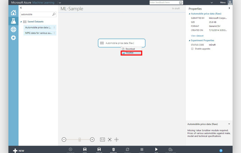Image resolution: width=241 pixels, height=153 pixels.
Task: Click the 25.8 KB size value
Action: point(213,22)
